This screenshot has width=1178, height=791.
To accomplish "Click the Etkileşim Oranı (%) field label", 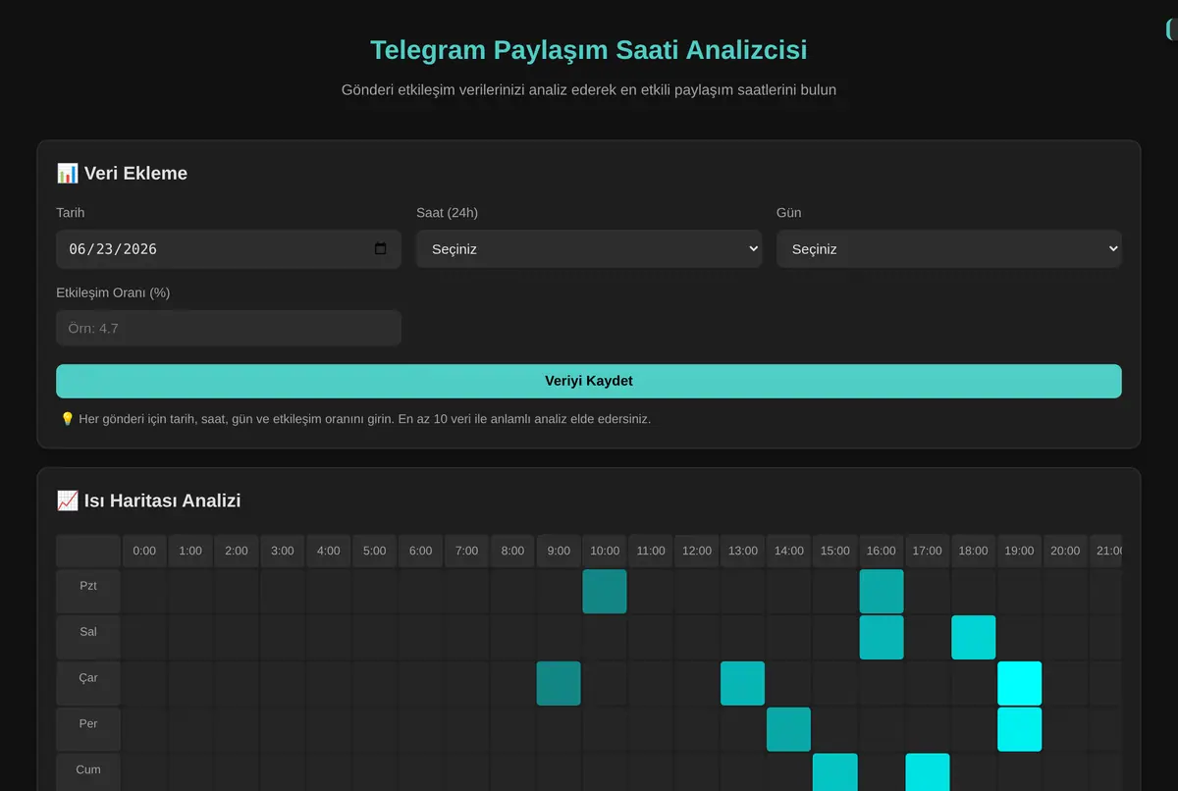I will [x=113, y=292].
